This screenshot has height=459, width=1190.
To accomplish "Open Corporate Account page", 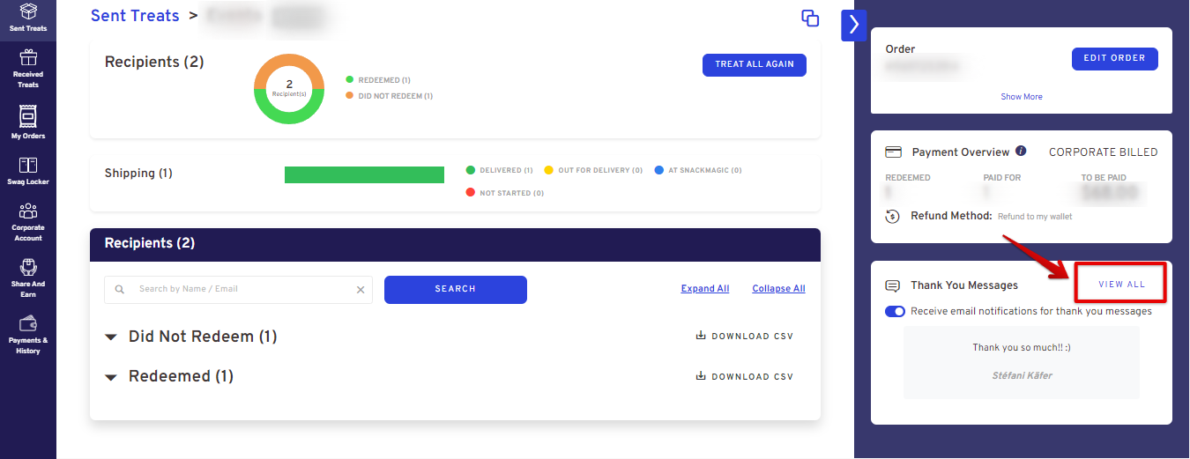I will point(28,221).
